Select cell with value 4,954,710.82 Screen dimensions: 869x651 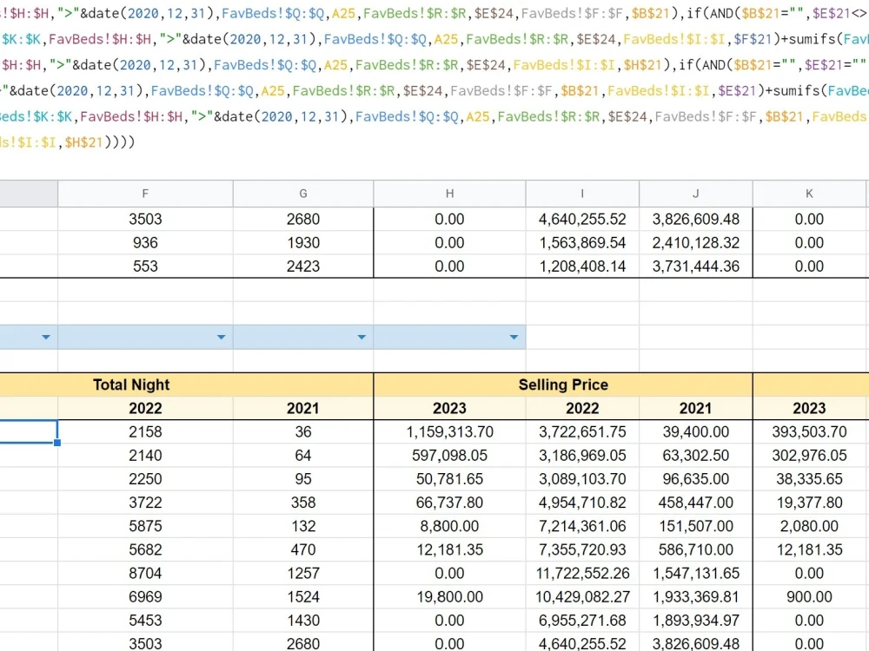[x=582, y=503]
